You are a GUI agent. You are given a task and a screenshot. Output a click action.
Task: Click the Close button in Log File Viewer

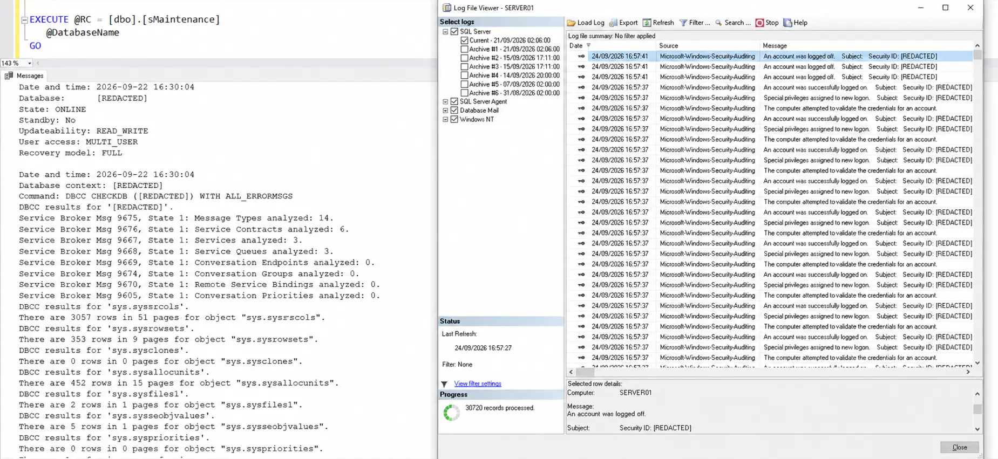(959, 447)
